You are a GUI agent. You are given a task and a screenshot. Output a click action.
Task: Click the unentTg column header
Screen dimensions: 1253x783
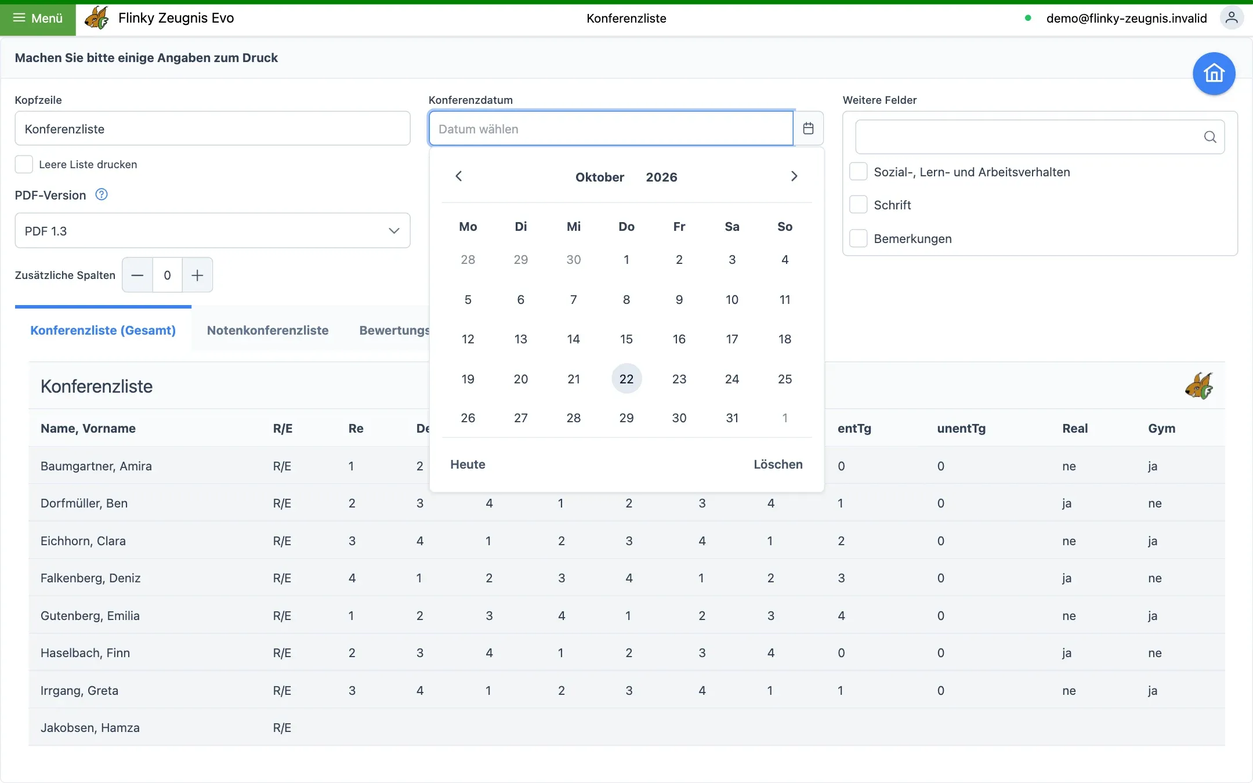point(961,428)
